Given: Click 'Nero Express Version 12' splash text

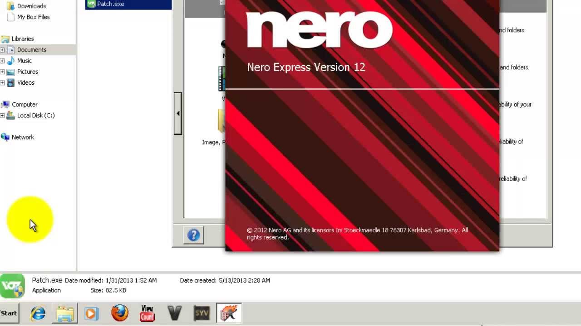Looking at the screenshot, I should 306,67.
